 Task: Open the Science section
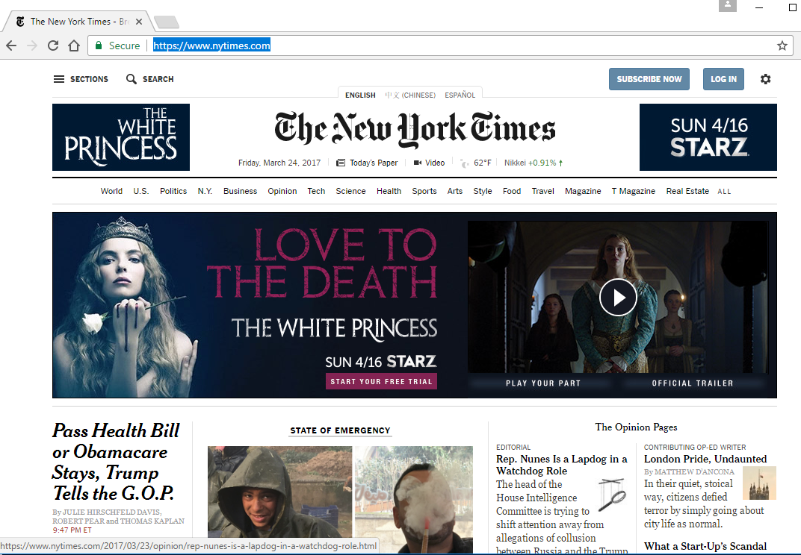350,191
